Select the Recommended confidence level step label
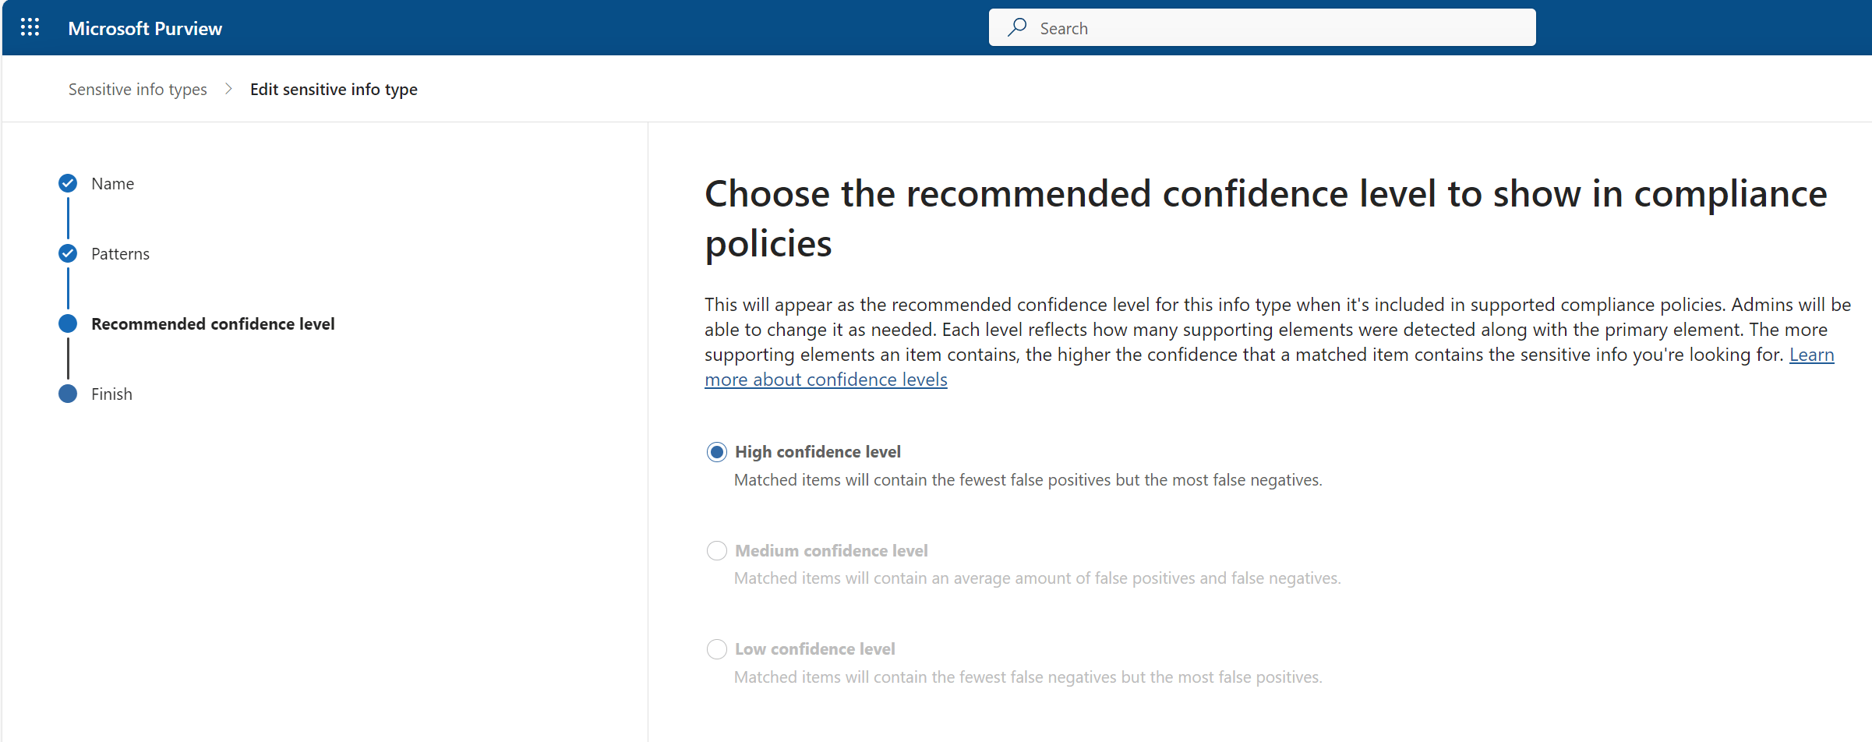Image resolution: width=1872 pixels, height=742 pixels. pos(213,323)
